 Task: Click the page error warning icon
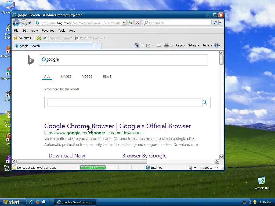(x=14, y=167)
